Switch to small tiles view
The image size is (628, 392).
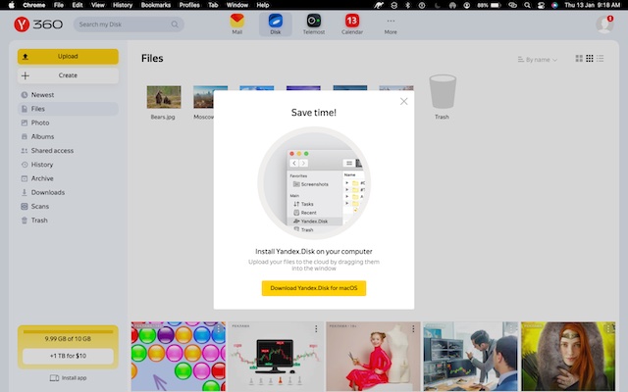589,60
